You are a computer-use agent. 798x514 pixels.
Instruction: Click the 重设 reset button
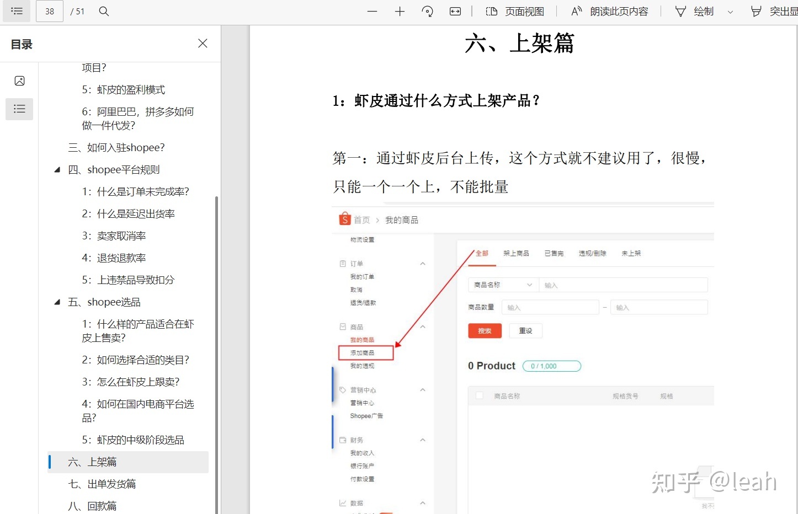[x=526, y=331]
